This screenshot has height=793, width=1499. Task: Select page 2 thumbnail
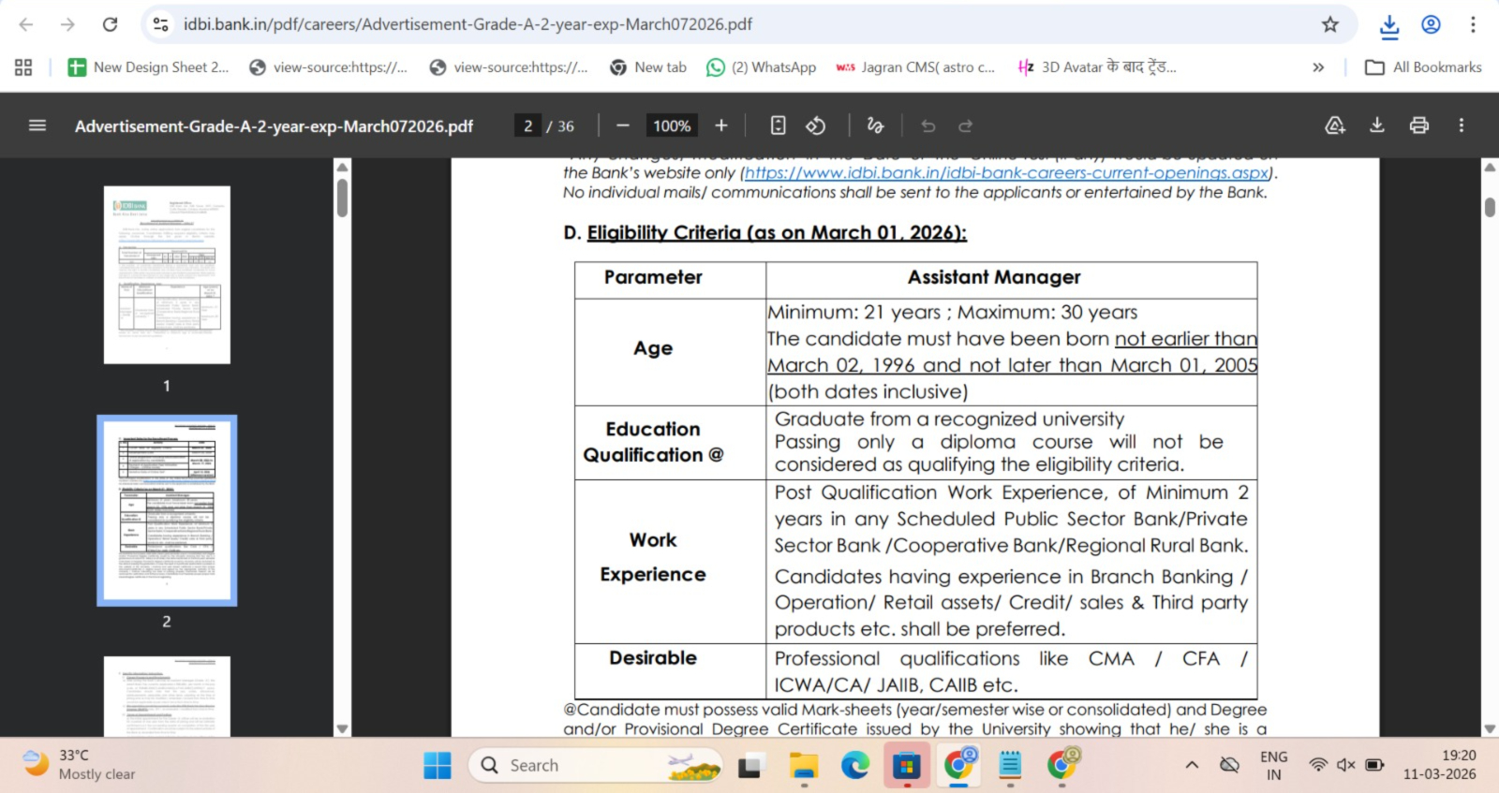click(167, 510)
